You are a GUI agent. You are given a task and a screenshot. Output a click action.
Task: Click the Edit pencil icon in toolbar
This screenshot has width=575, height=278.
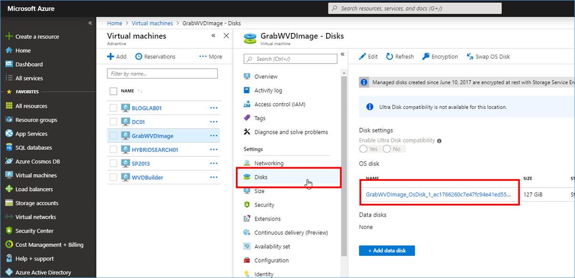pos(362,57)
